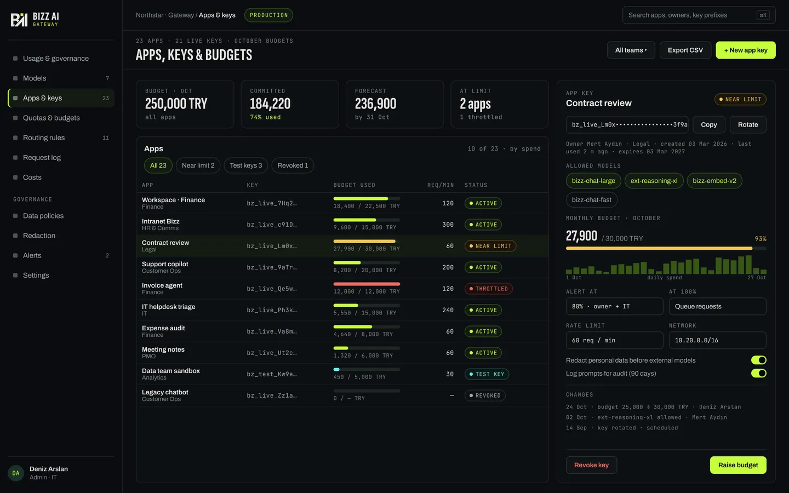The width and height of the screenshot is (789, 493).
Task: Click the Revoke key button
Action: (591, 465)
